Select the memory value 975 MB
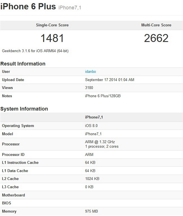Screen dimensions: 183x216 coord(91,211)
